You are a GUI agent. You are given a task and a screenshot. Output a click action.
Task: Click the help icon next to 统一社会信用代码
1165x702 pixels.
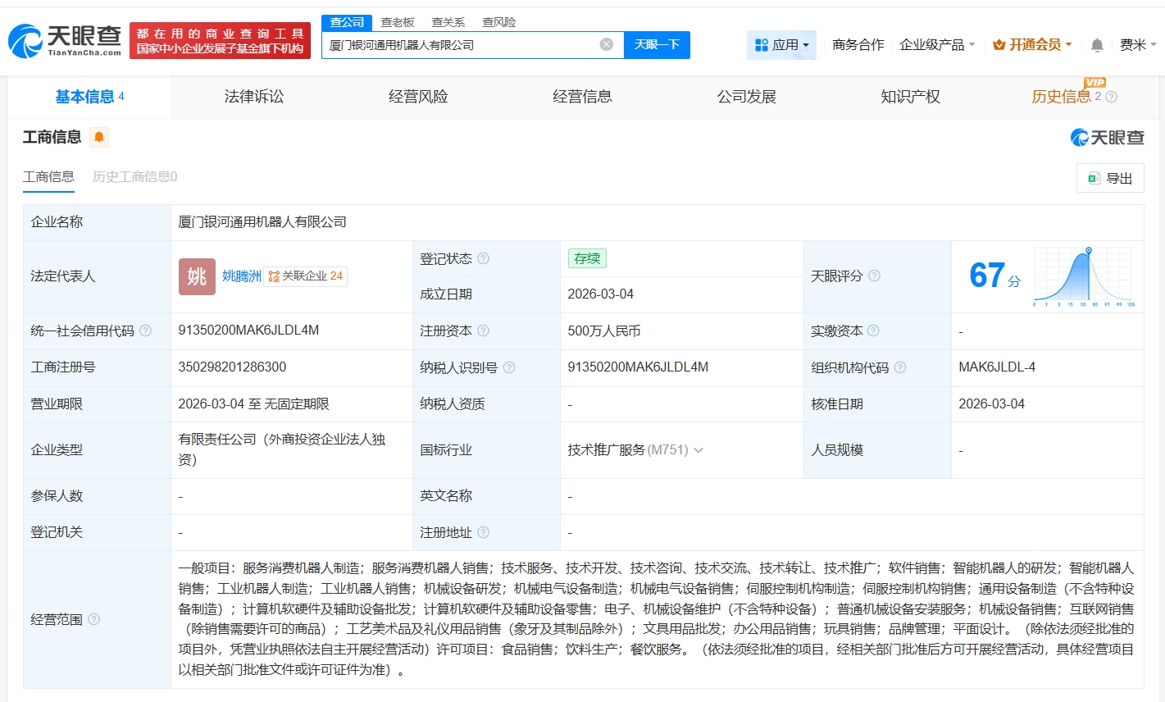point(145,330)
